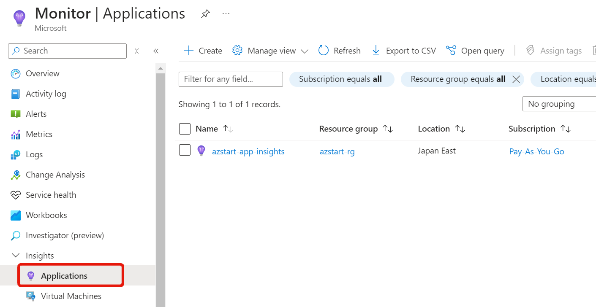Screen dimensions: 596x307
Task: Click Open query label
Action: click(483, 51)
